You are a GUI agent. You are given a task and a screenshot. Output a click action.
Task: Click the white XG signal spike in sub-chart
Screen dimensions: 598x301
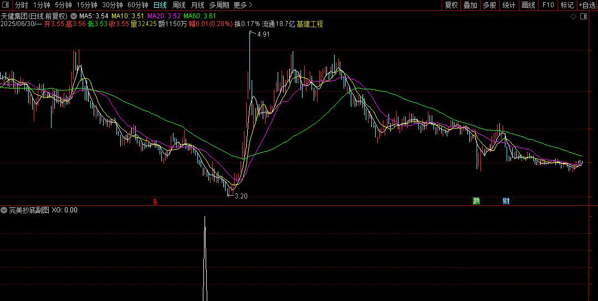pyautogui.click(x=205, y=259)
